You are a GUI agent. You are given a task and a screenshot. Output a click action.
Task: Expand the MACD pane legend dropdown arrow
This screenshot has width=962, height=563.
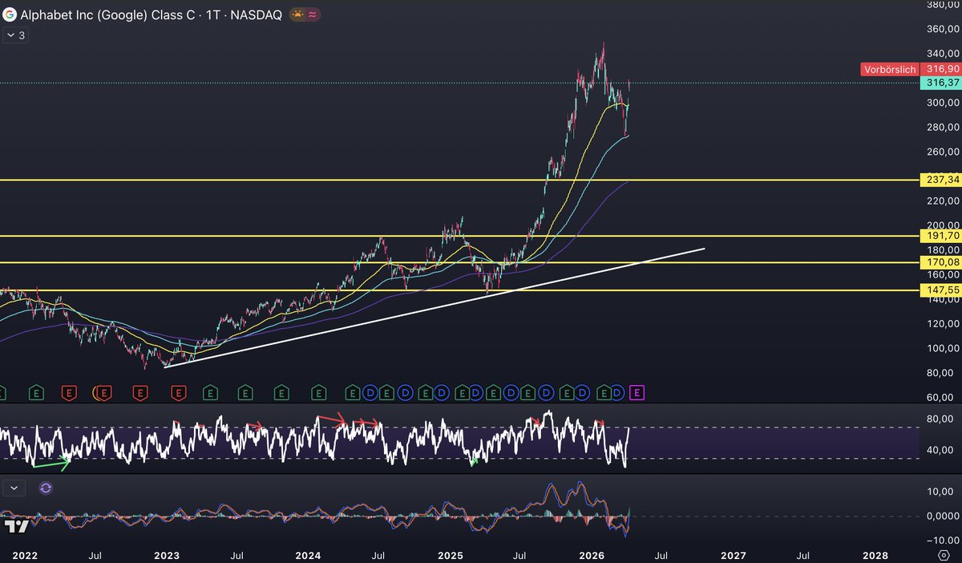coord(15,488)
